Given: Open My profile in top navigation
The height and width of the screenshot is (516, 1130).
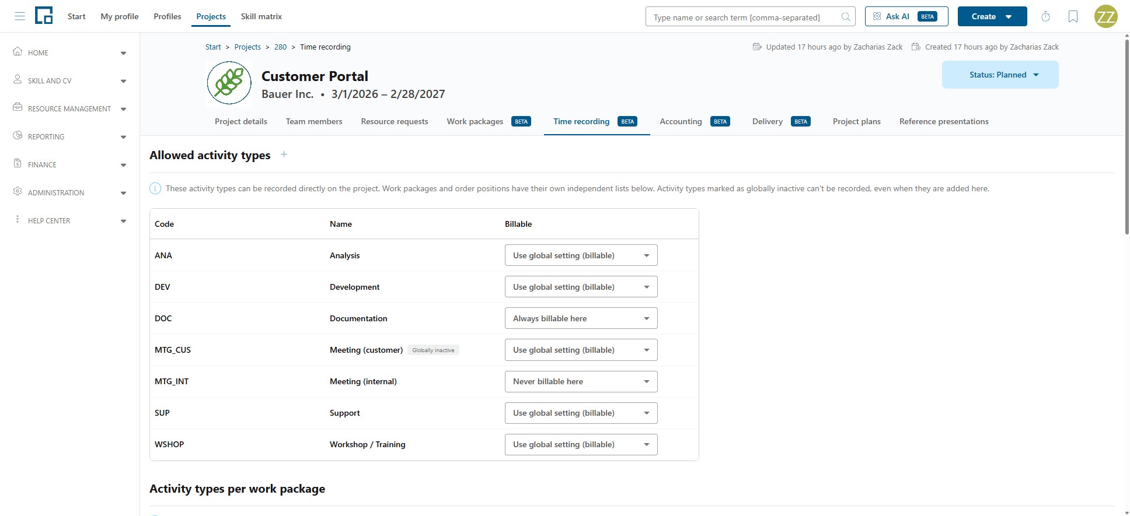Looking at the screenshot, I should click(120, 16).
